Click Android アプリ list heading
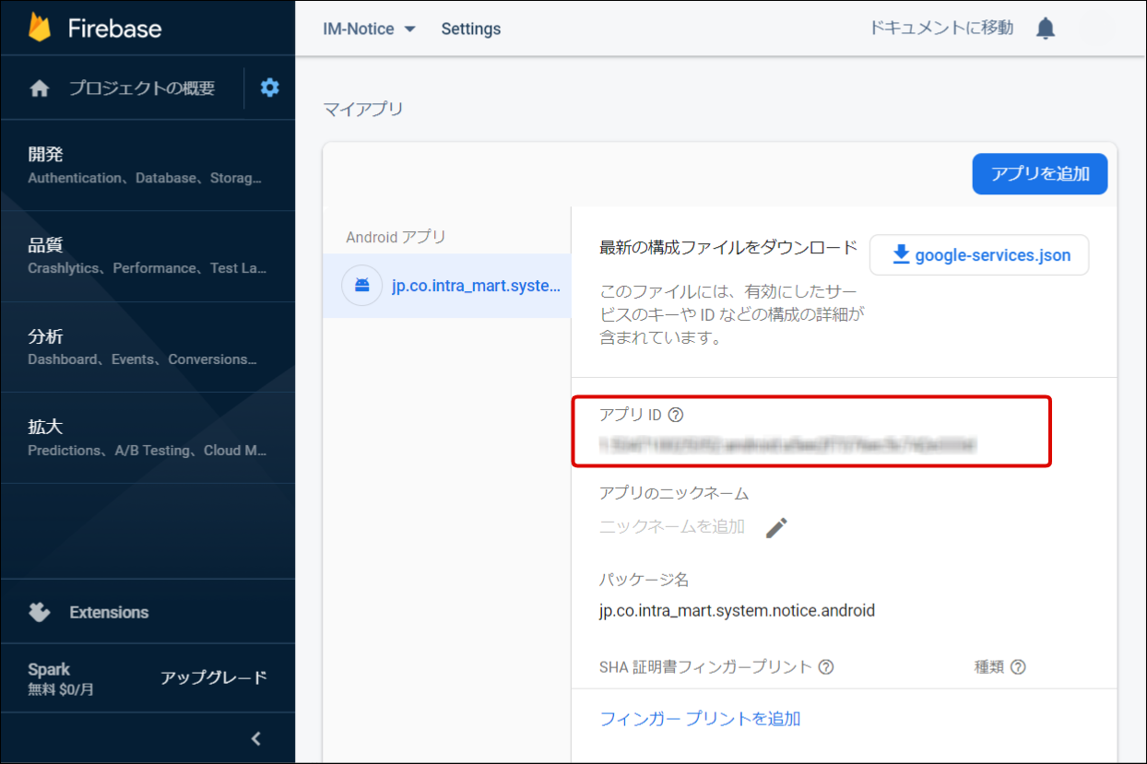 [x=396, y=237]
